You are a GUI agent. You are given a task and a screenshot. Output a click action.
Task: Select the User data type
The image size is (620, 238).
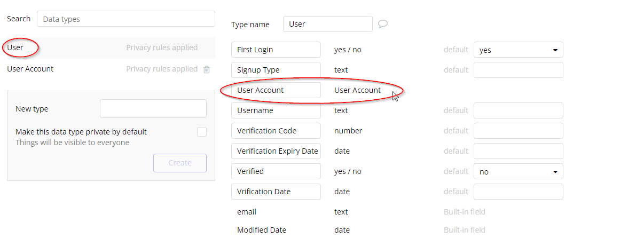(15, 47)
